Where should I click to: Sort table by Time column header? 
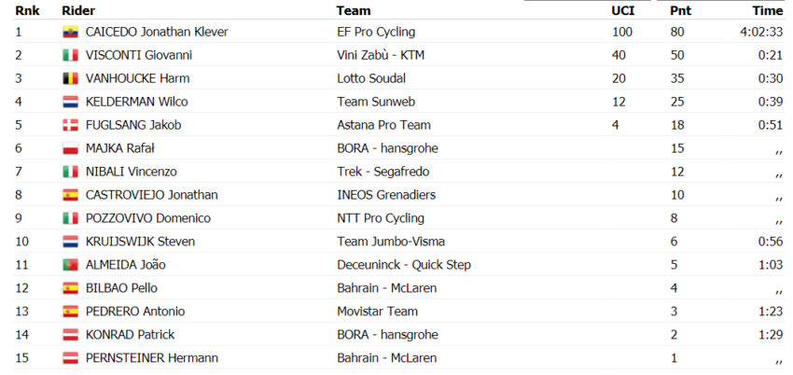tap(767, 10)
